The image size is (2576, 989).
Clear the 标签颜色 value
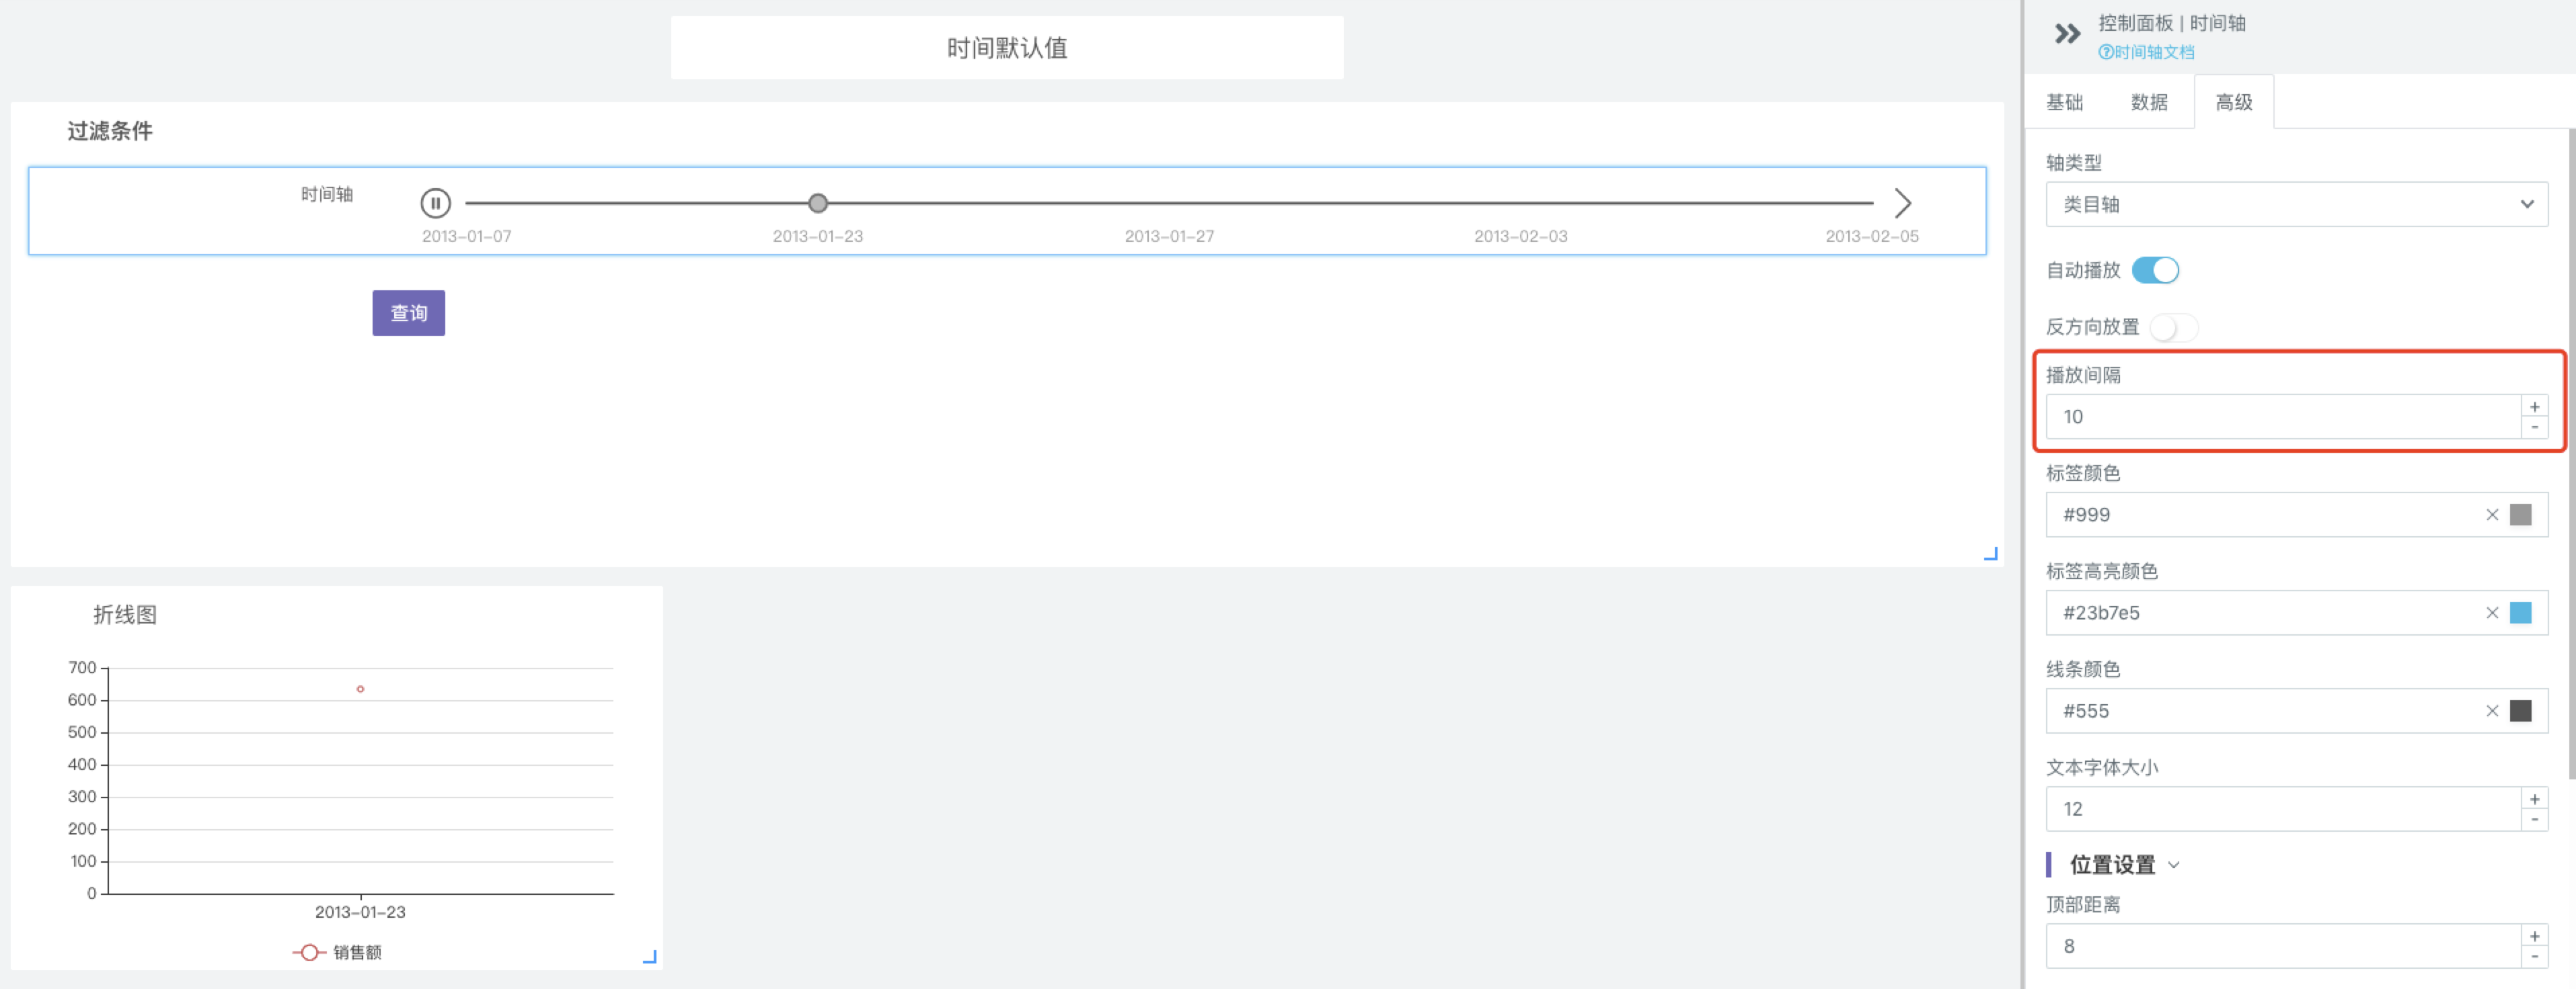coord(2491,515)
